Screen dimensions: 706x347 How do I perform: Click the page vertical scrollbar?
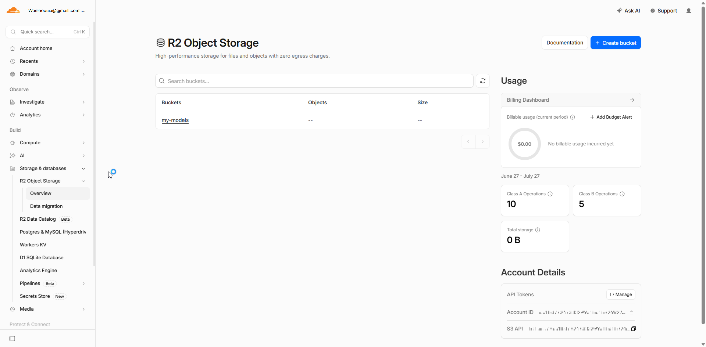(x=703, y=165)
